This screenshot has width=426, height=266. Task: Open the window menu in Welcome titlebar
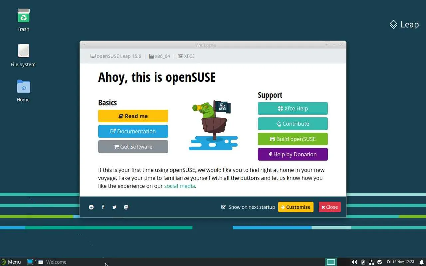[84, 45]
